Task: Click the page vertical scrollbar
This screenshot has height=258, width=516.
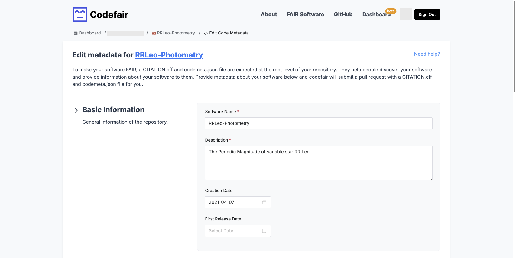Action: coord(514,46)
